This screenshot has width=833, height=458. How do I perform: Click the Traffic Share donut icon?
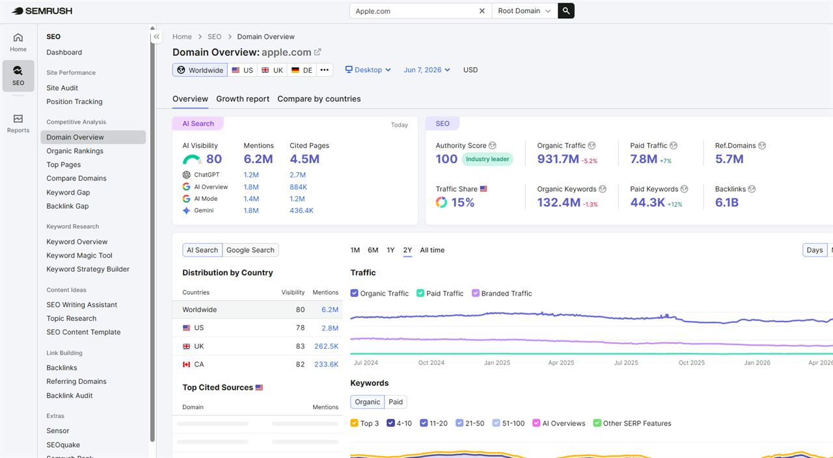point(441,203)
